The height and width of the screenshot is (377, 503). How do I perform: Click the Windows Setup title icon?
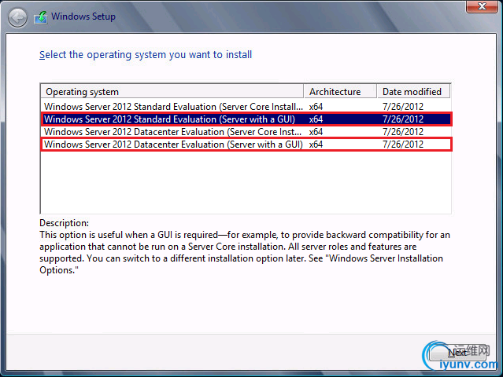pos(41,17)
